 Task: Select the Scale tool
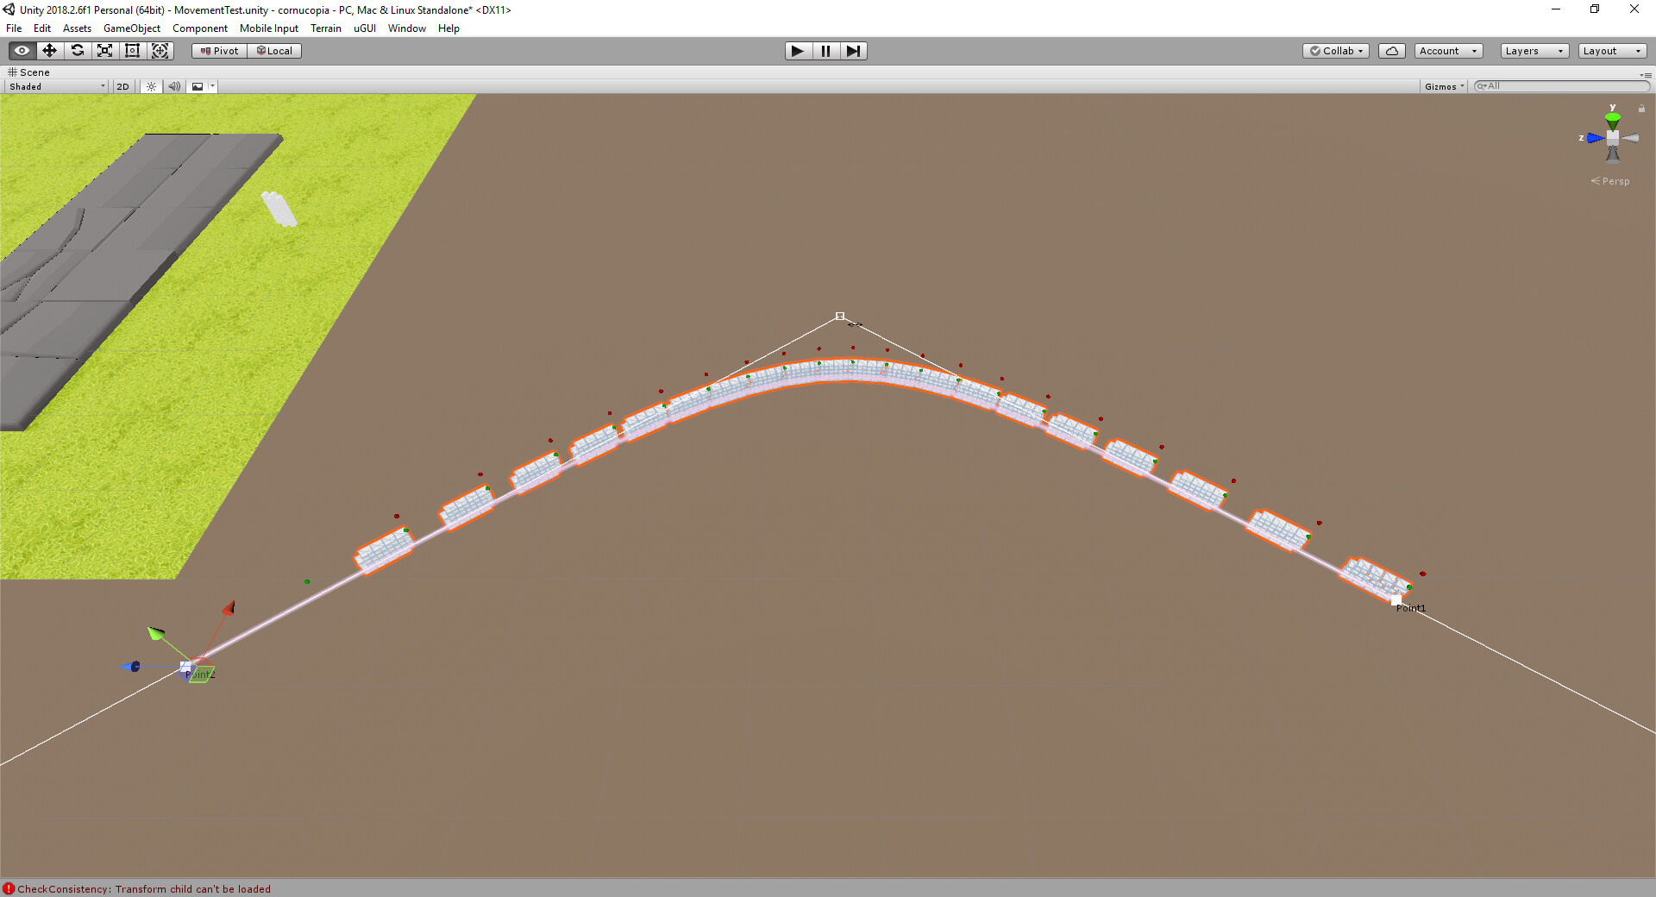104,51
